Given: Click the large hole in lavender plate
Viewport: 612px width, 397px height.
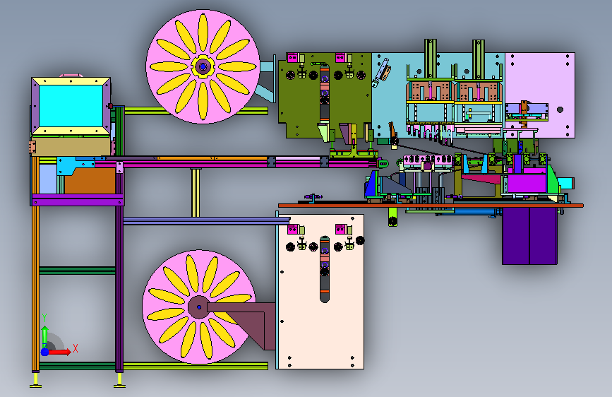Looking at the screenshot, I should click(x=560, y=109).
